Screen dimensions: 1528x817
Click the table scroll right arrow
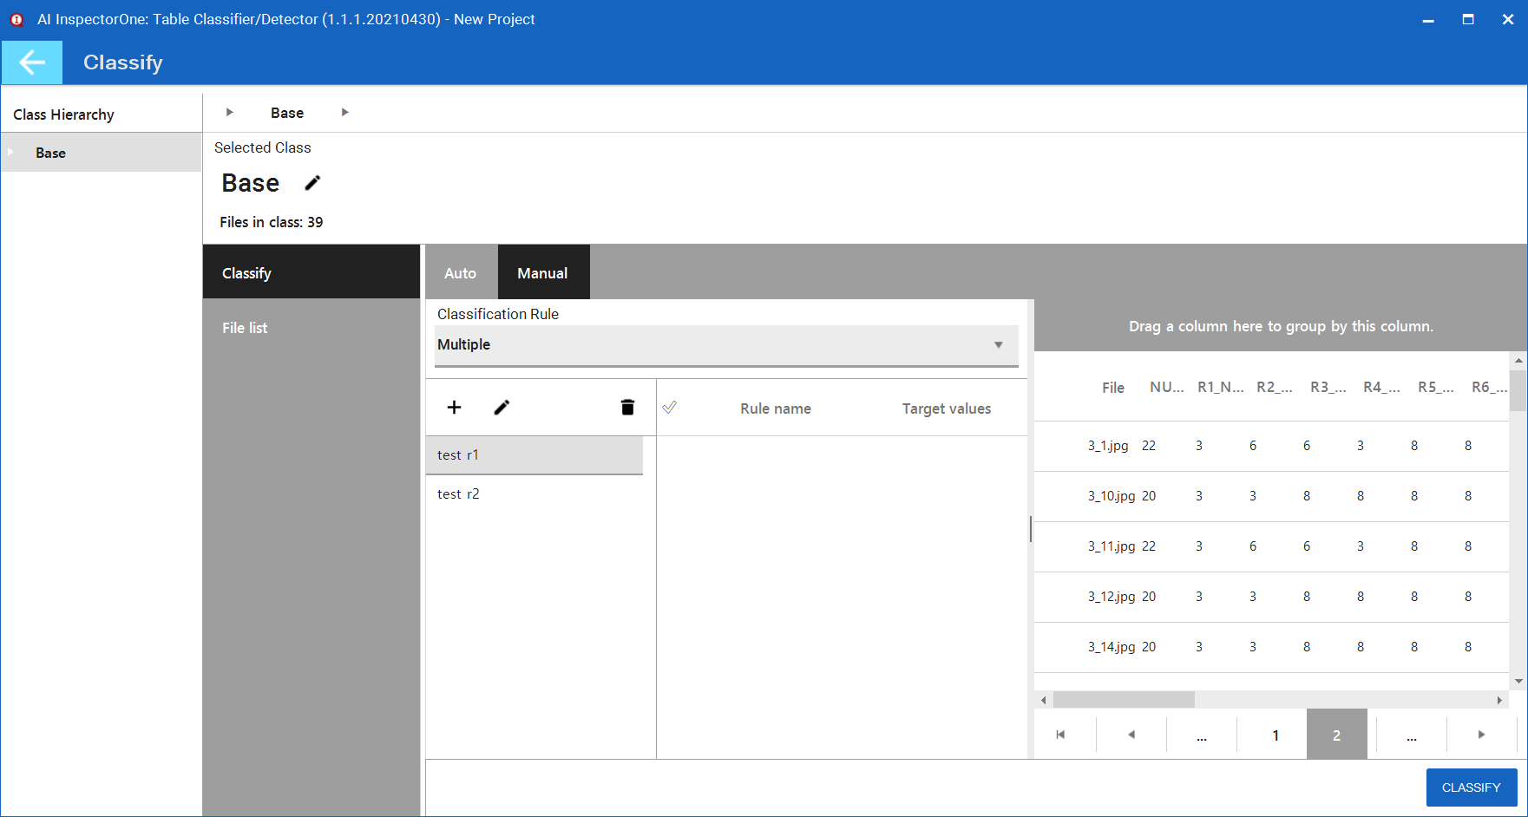point(1499,700)
